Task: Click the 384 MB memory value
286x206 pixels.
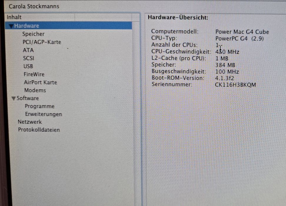Action: 225,65
